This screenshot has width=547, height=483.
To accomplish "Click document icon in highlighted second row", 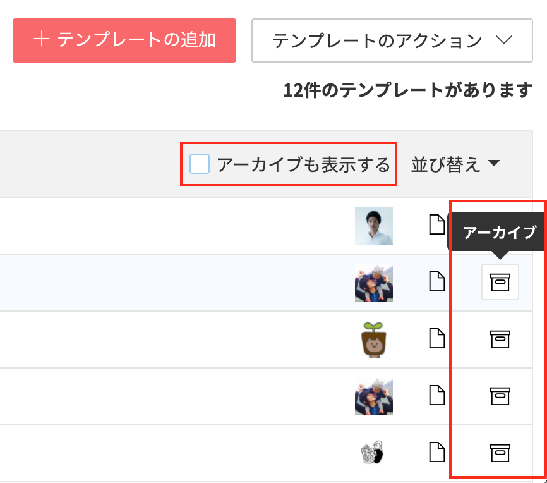I will [x=436, y=281].
